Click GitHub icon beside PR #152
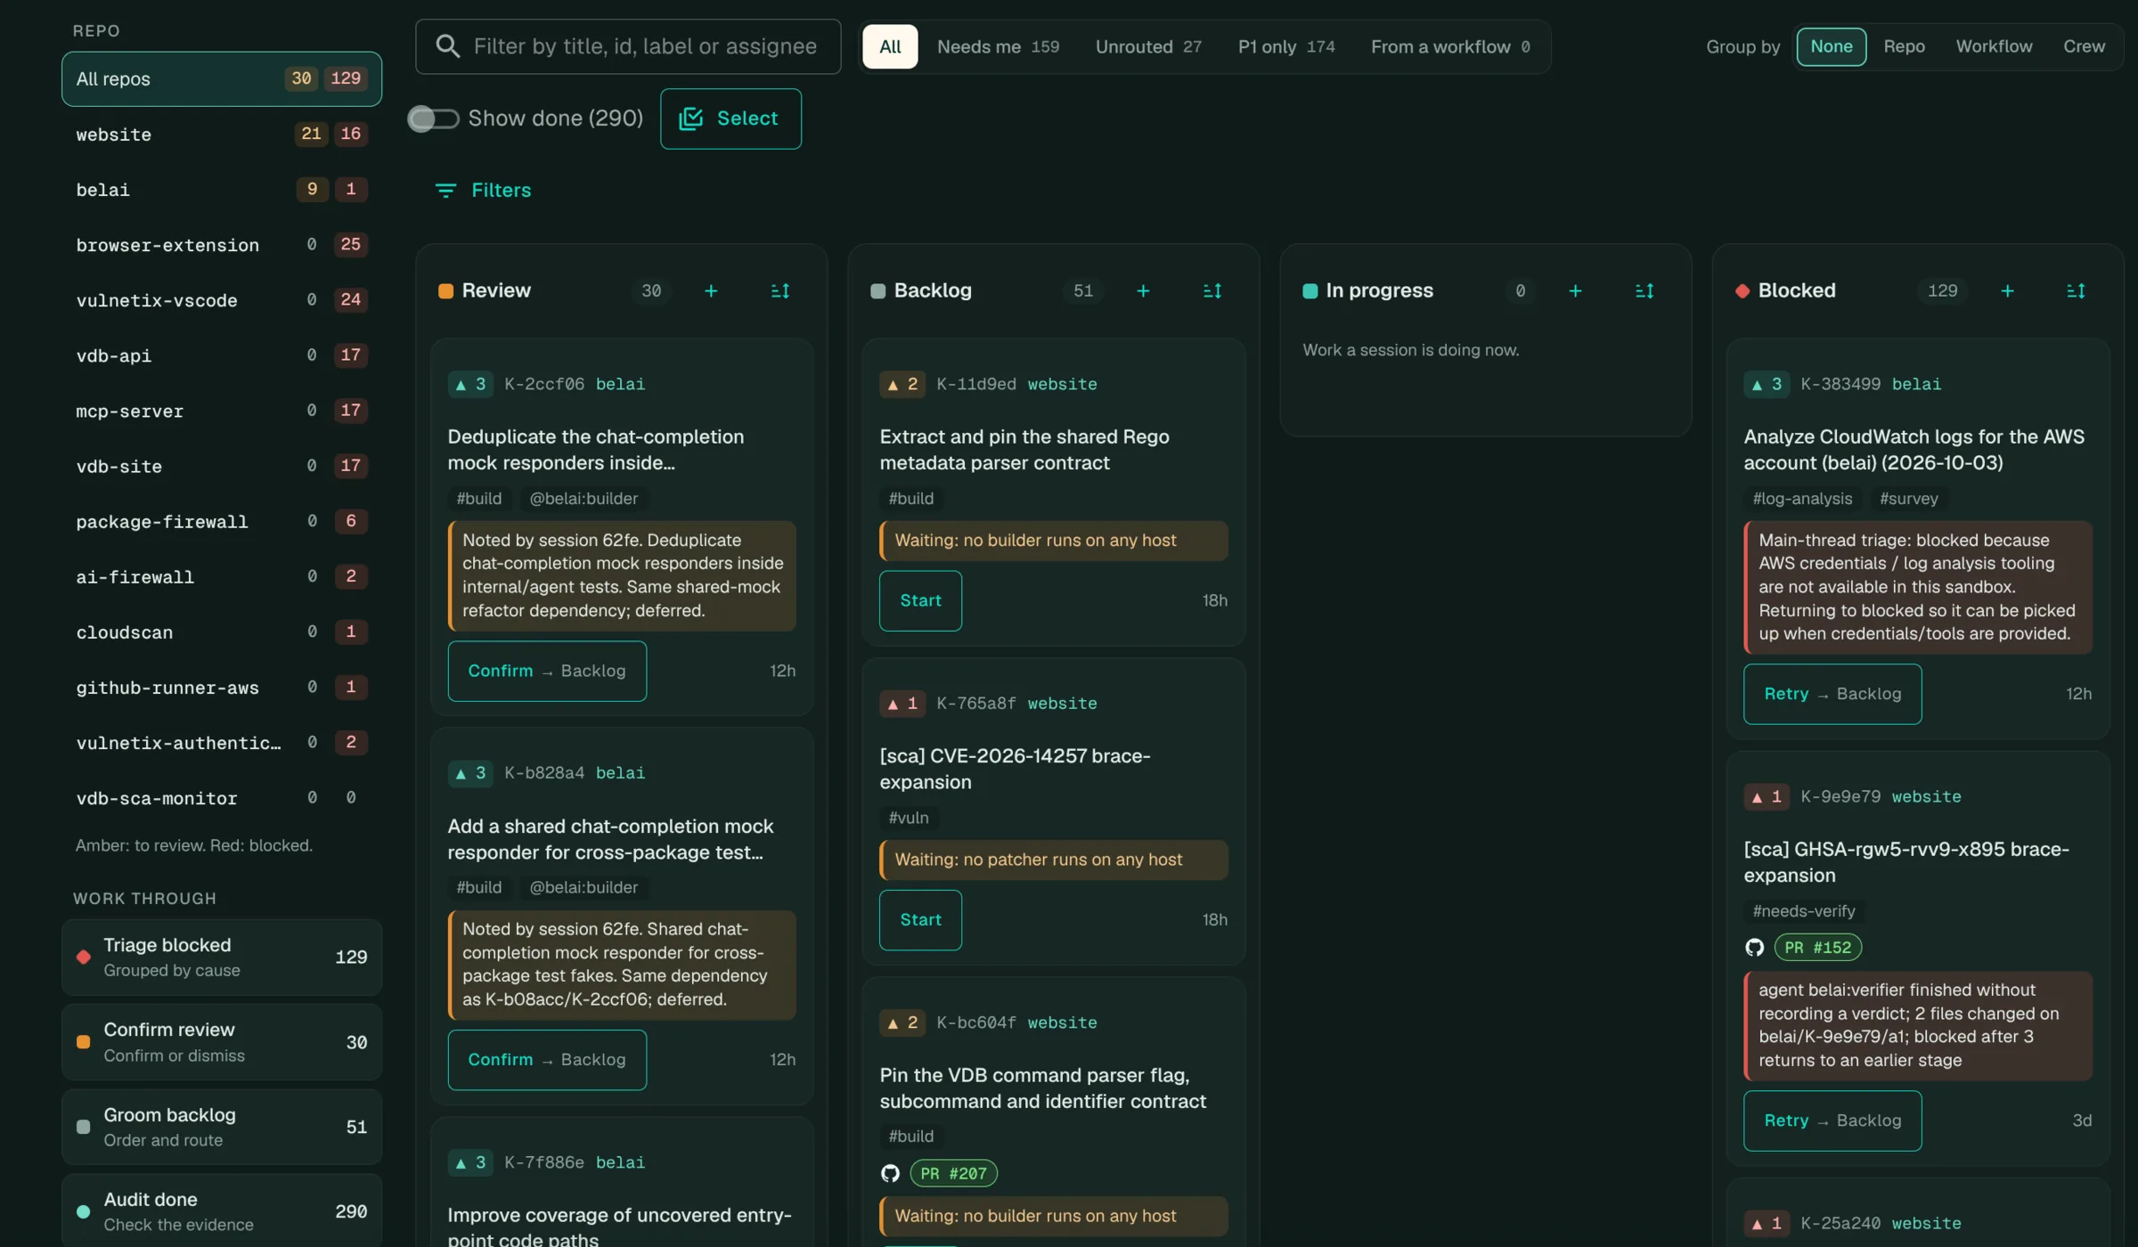This screenshot has height=1247, width=2138. point(1754,948)
